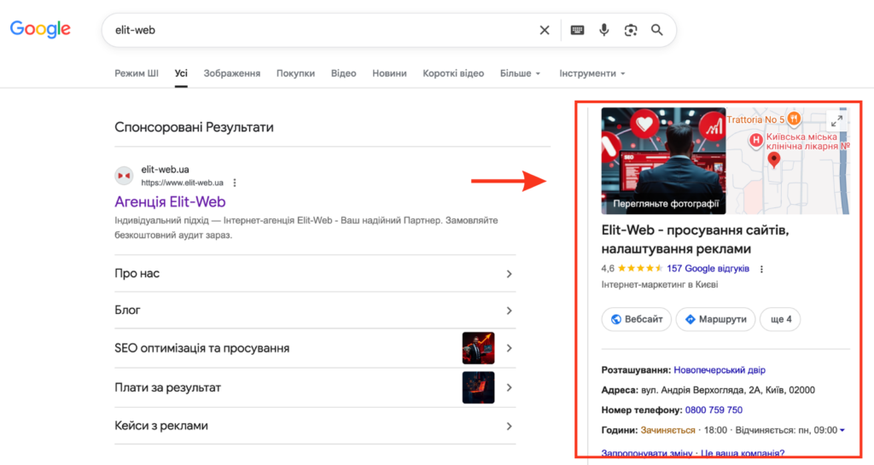This screenshot has width=874, height=465.
Task: Click the Google logo
Action: [x=40, y=29]
